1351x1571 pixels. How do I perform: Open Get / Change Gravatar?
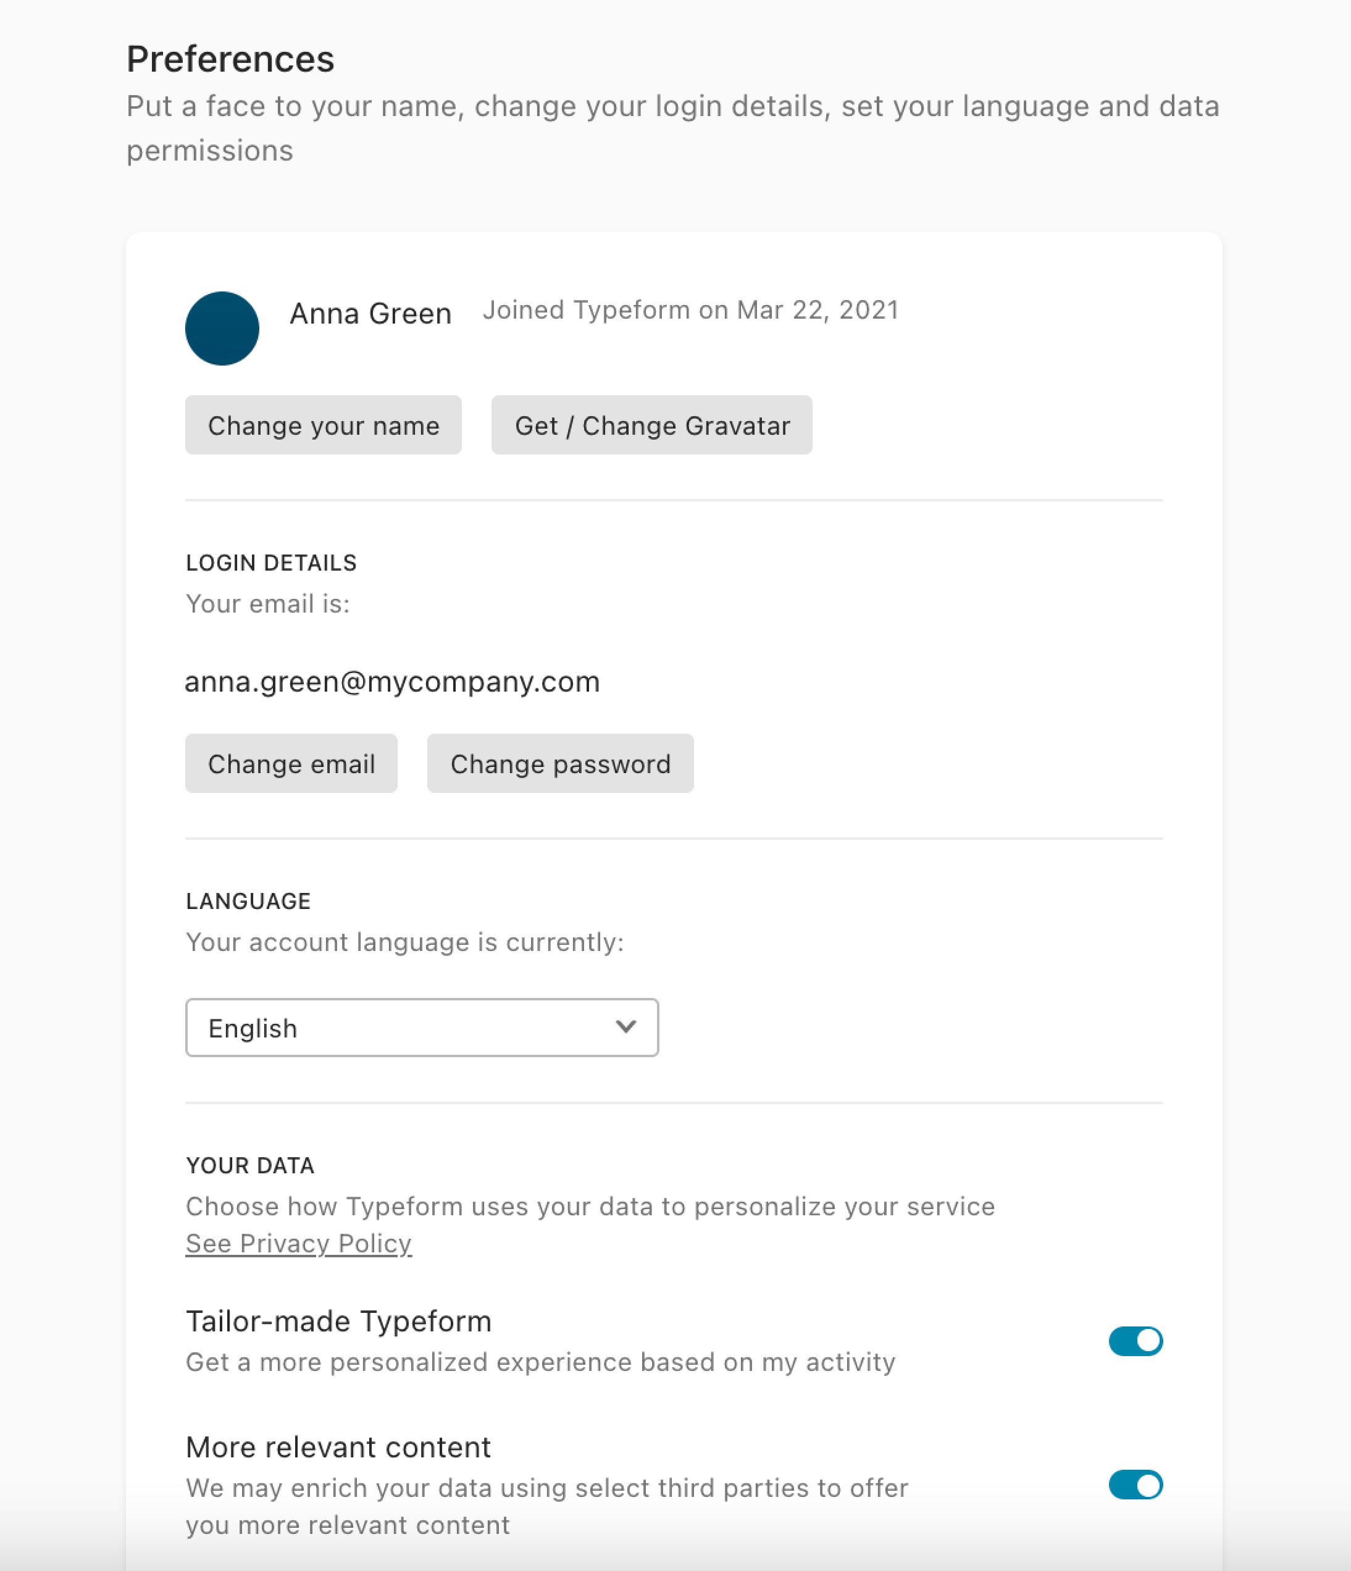tap(651, 425)
